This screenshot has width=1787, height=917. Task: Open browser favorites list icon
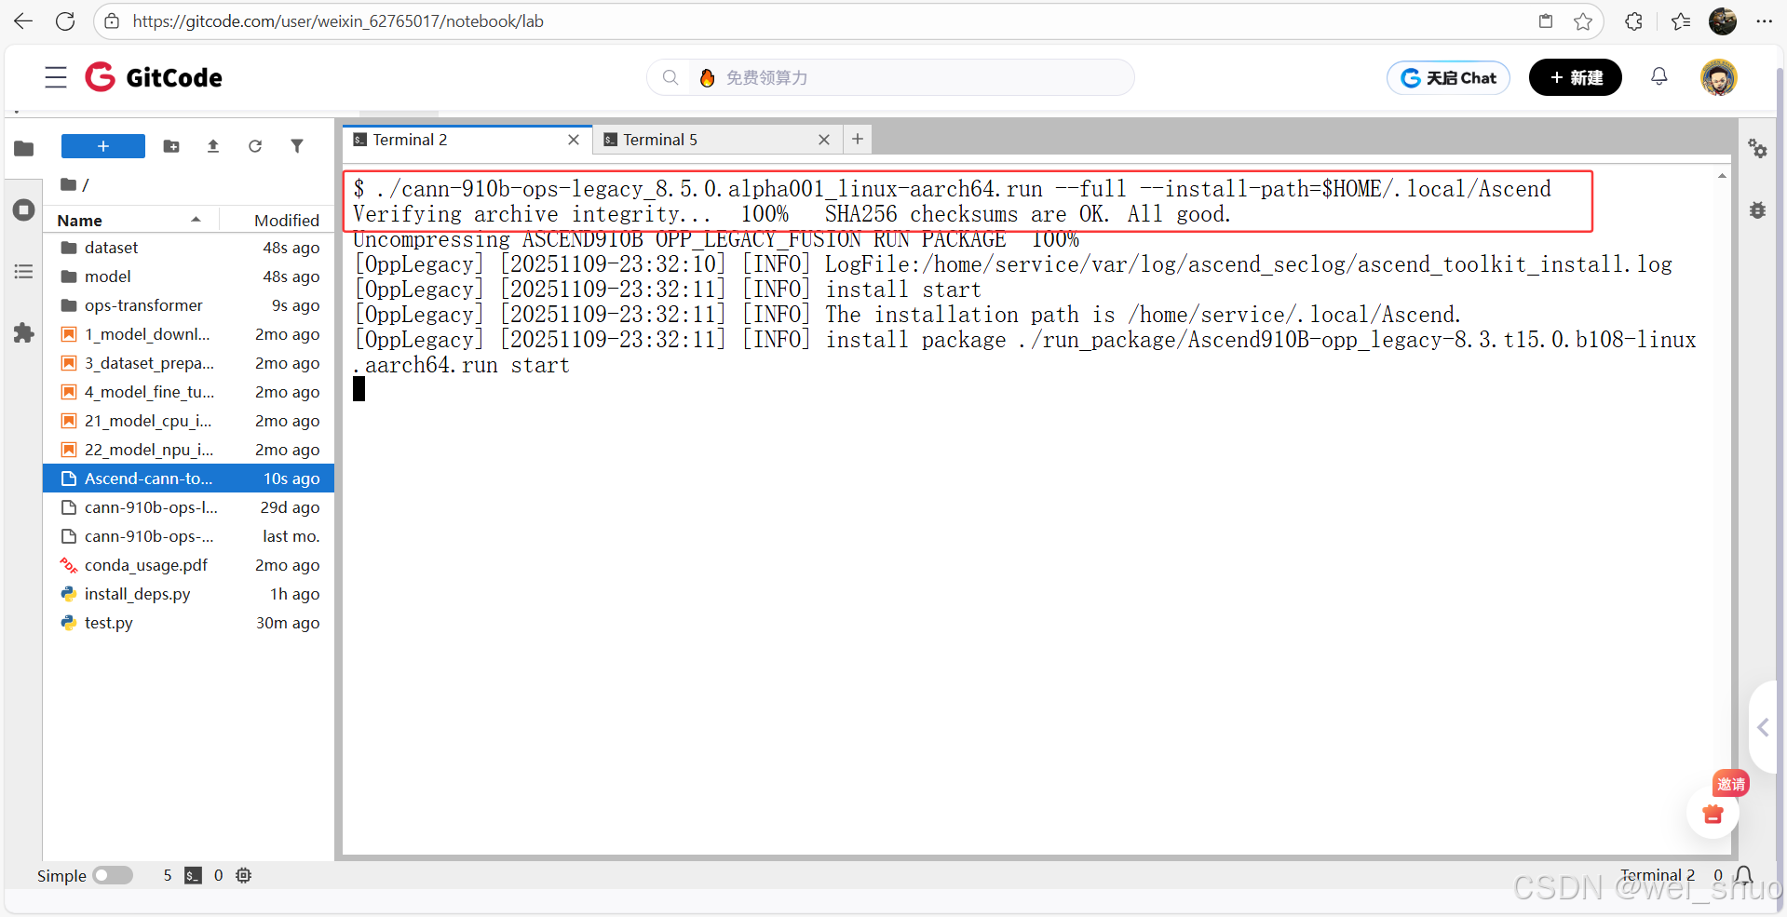click(1681, 21)
